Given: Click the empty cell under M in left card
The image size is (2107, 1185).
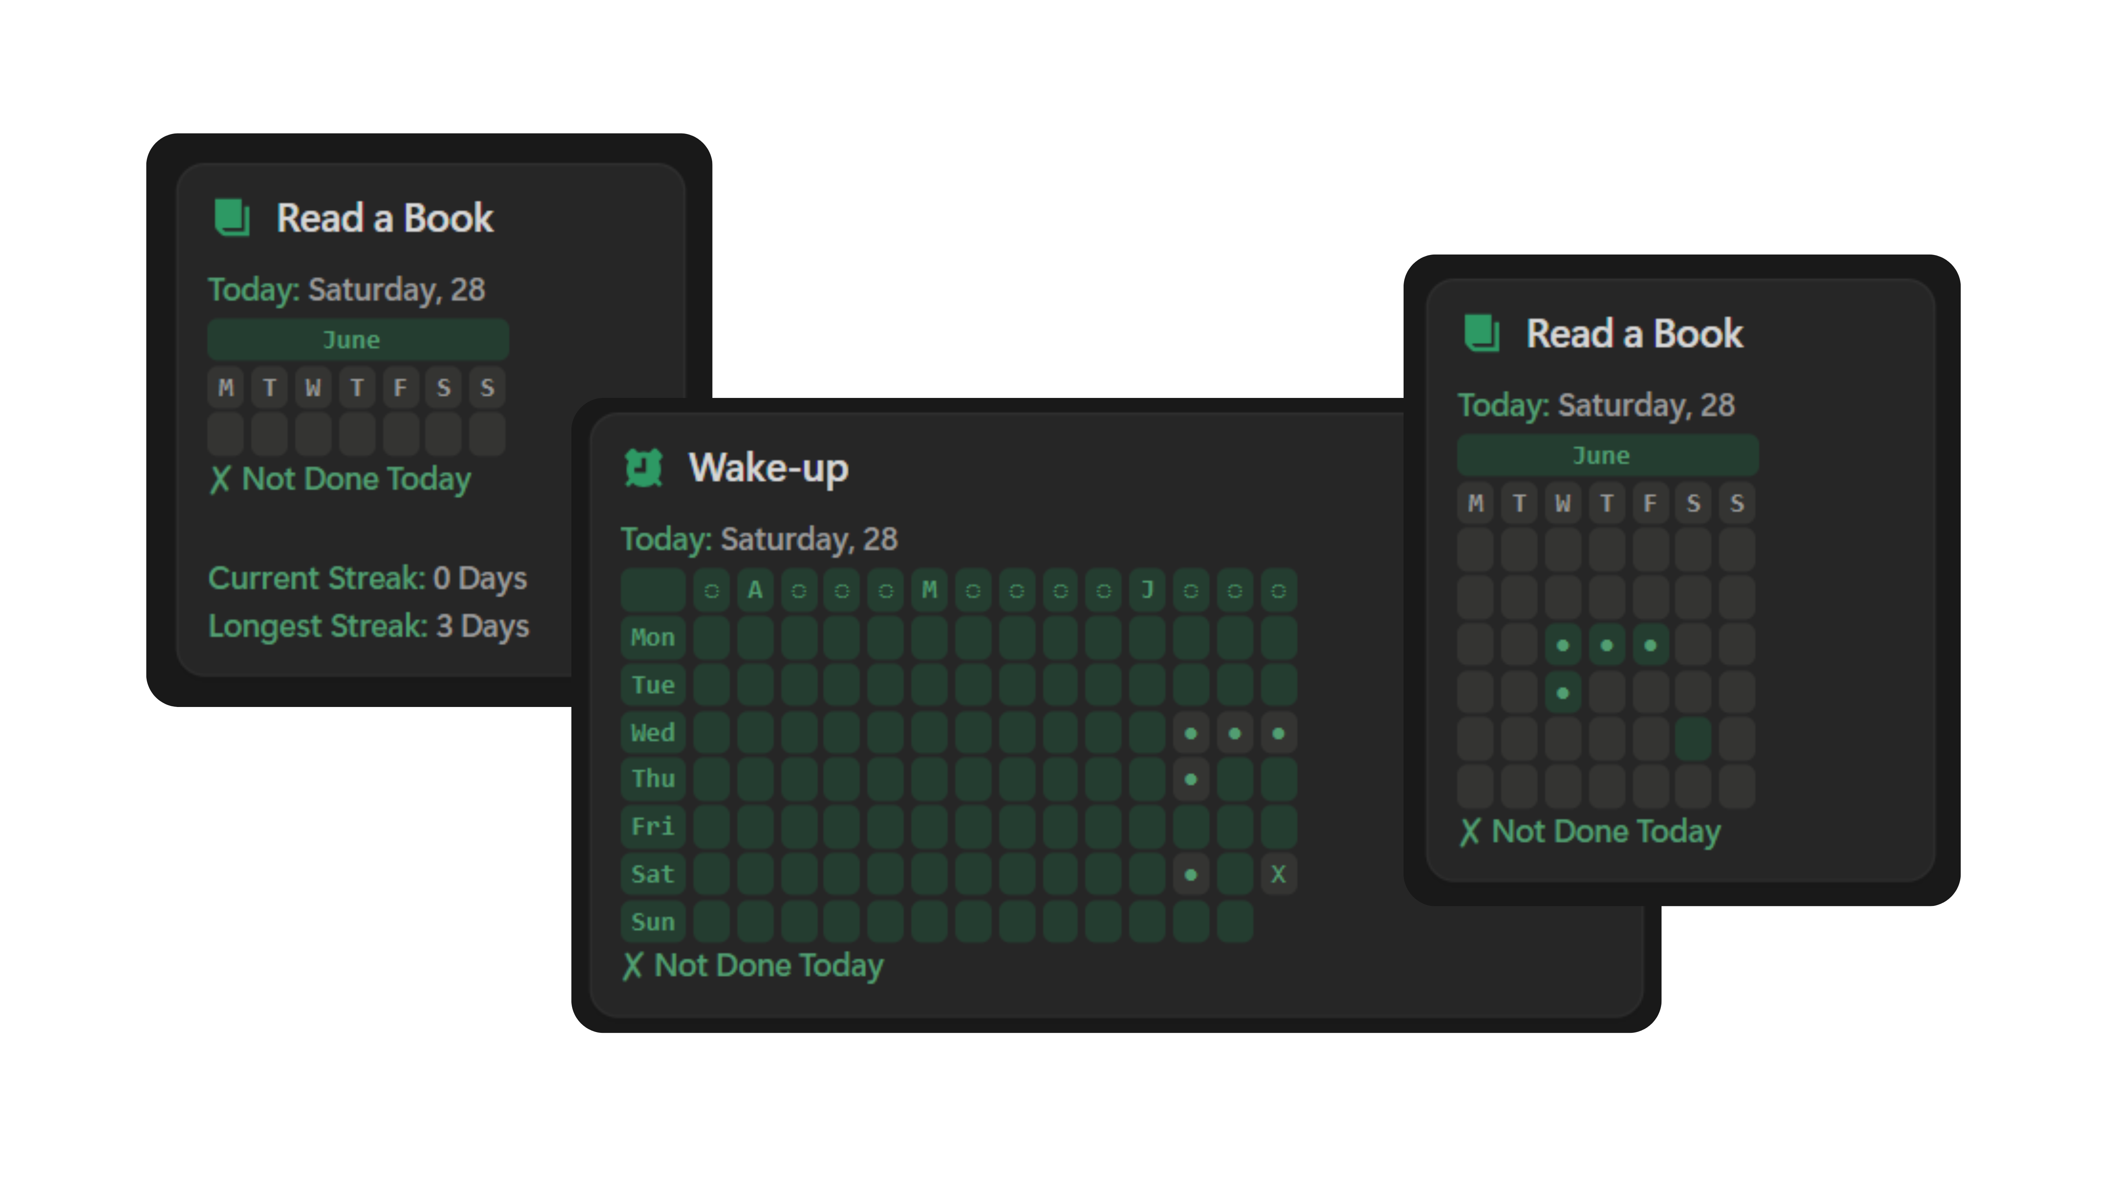Looking at the screenshot, I should 226,434.
